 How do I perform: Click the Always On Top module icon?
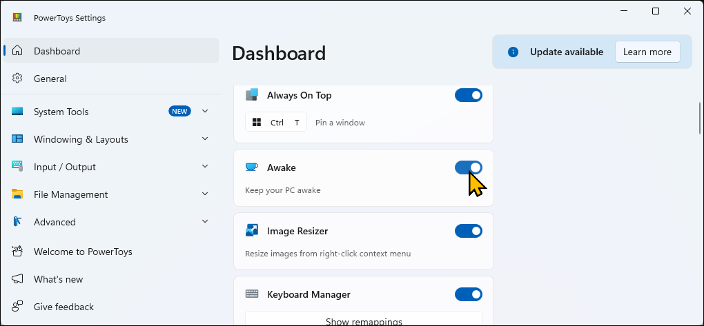click(252, 94)
